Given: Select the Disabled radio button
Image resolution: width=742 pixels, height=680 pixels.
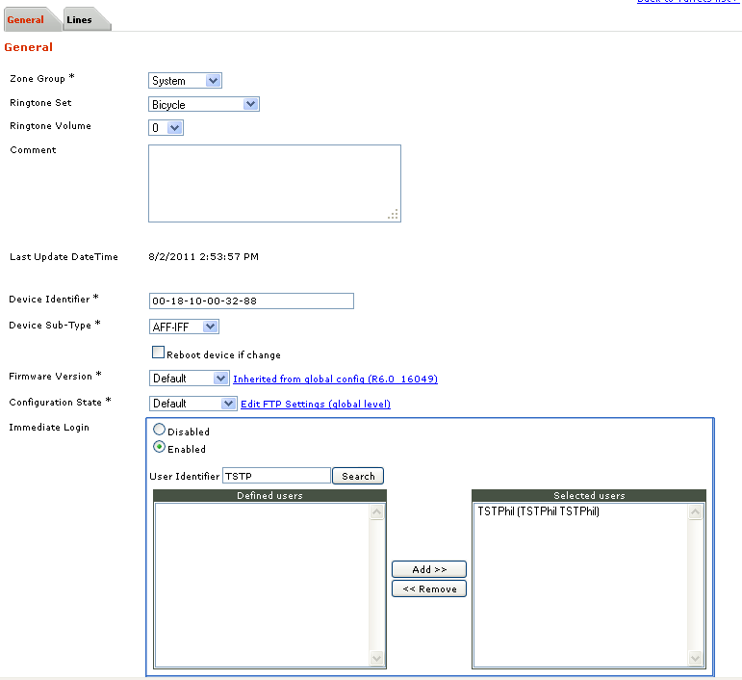Looking at the screenshot, I should pos(160,430).
